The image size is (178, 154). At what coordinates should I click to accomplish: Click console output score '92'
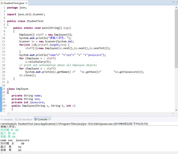pyautogui.click(x=20, y=147)
